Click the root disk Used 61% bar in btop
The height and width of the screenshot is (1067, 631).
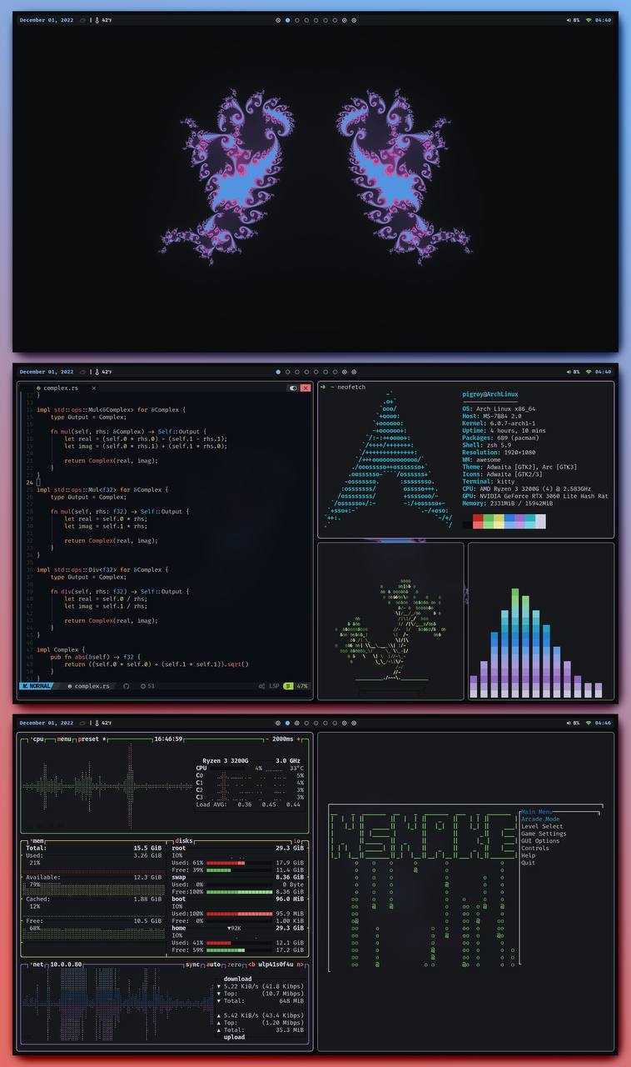tap(226, 863)
